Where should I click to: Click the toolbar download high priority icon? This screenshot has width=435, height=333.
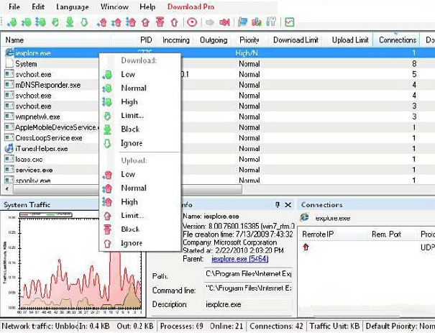pyautogui.click(x=40, y=22)
